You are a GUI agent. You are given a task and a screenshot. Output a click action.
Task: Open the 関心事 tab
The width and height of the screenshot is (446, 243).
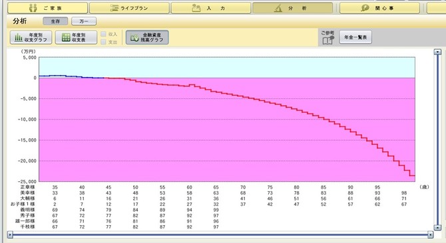[x=379, y=8]
